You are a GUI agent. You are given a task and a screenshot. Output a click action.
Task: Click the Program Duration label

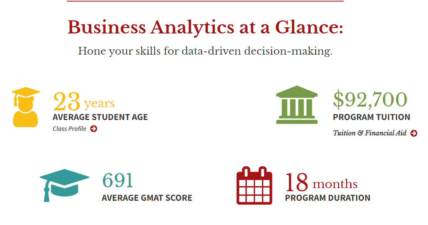click(x=328, y=198)
